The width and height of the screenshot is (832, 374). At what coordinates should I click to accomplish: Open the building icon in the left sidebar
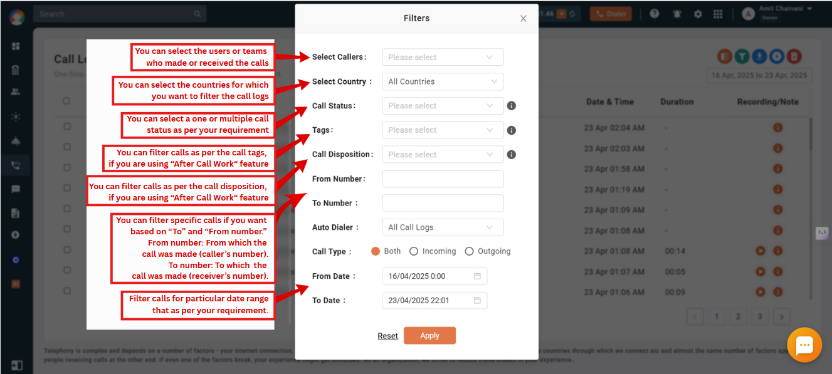(16, 70)
